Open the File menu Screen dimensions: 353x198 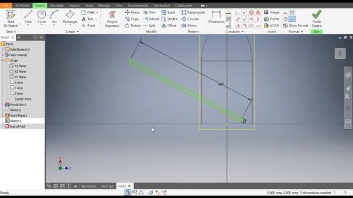(6, 5)
